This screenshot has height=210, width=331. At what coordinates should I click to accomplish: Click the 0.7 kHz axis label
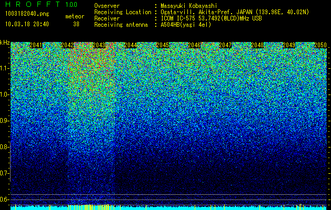pyautogui.click(x=4, y=173)
